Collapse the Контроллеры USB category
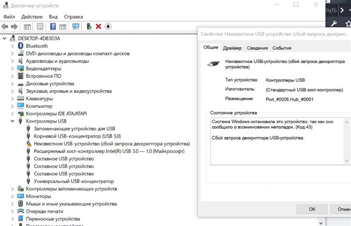 pos(13,121)
